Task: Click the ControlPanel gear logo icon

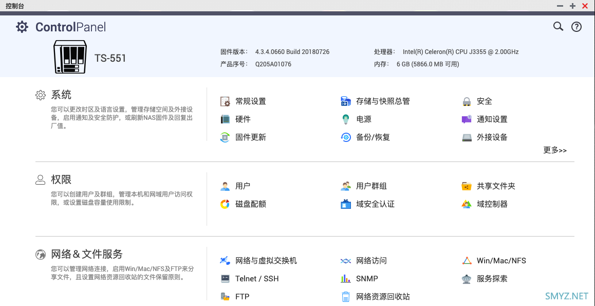Action: (x=22, y=27)
